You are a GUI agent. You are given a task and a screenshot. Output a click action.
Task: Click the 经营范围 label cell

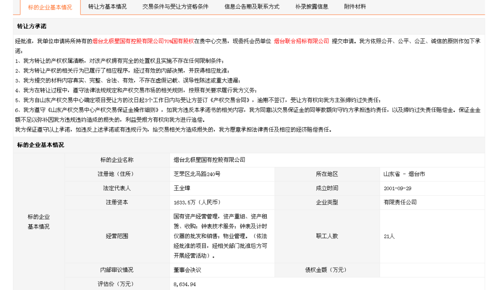click(117, 236)
